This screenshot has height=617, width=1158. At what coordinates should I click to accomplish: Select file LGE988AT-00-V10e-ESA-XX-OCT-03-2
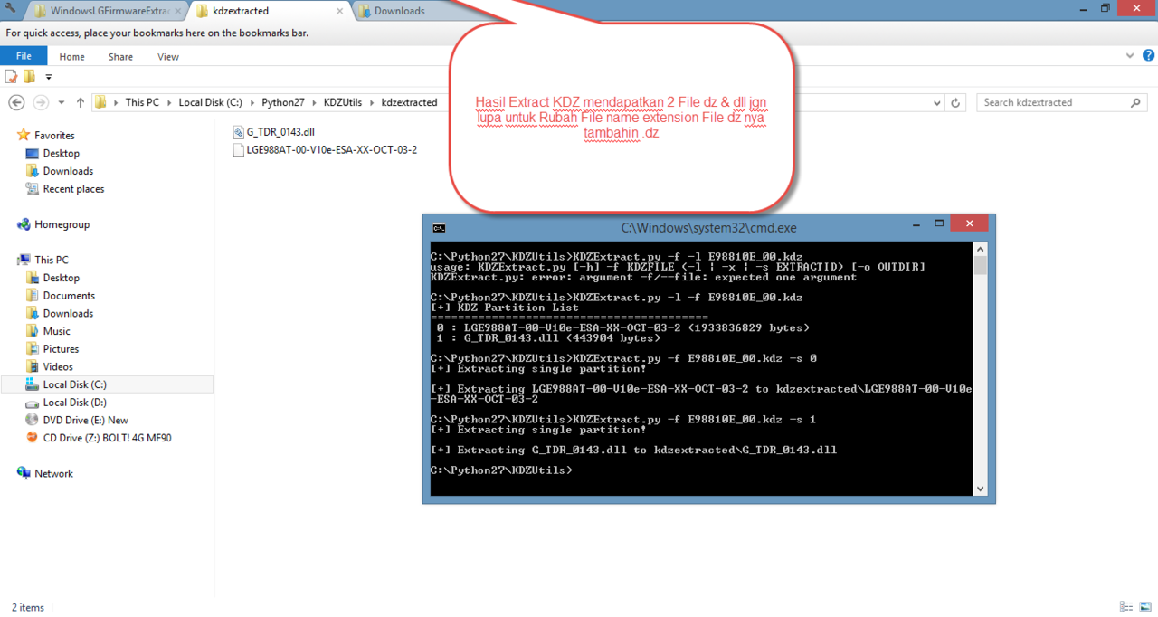tap(331, 150)
